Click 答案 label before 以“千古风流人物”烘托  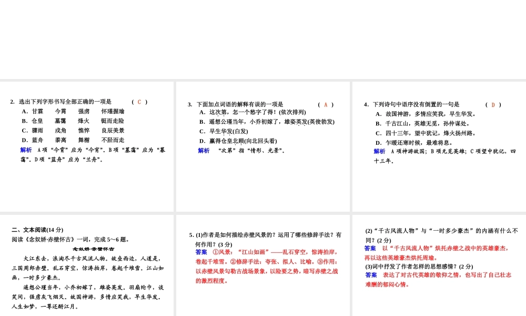click(x=370, y=249)
